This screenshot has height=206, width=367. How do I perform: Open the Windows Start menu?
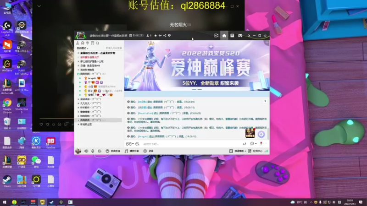pyautogui.click(x=5, y=202)
